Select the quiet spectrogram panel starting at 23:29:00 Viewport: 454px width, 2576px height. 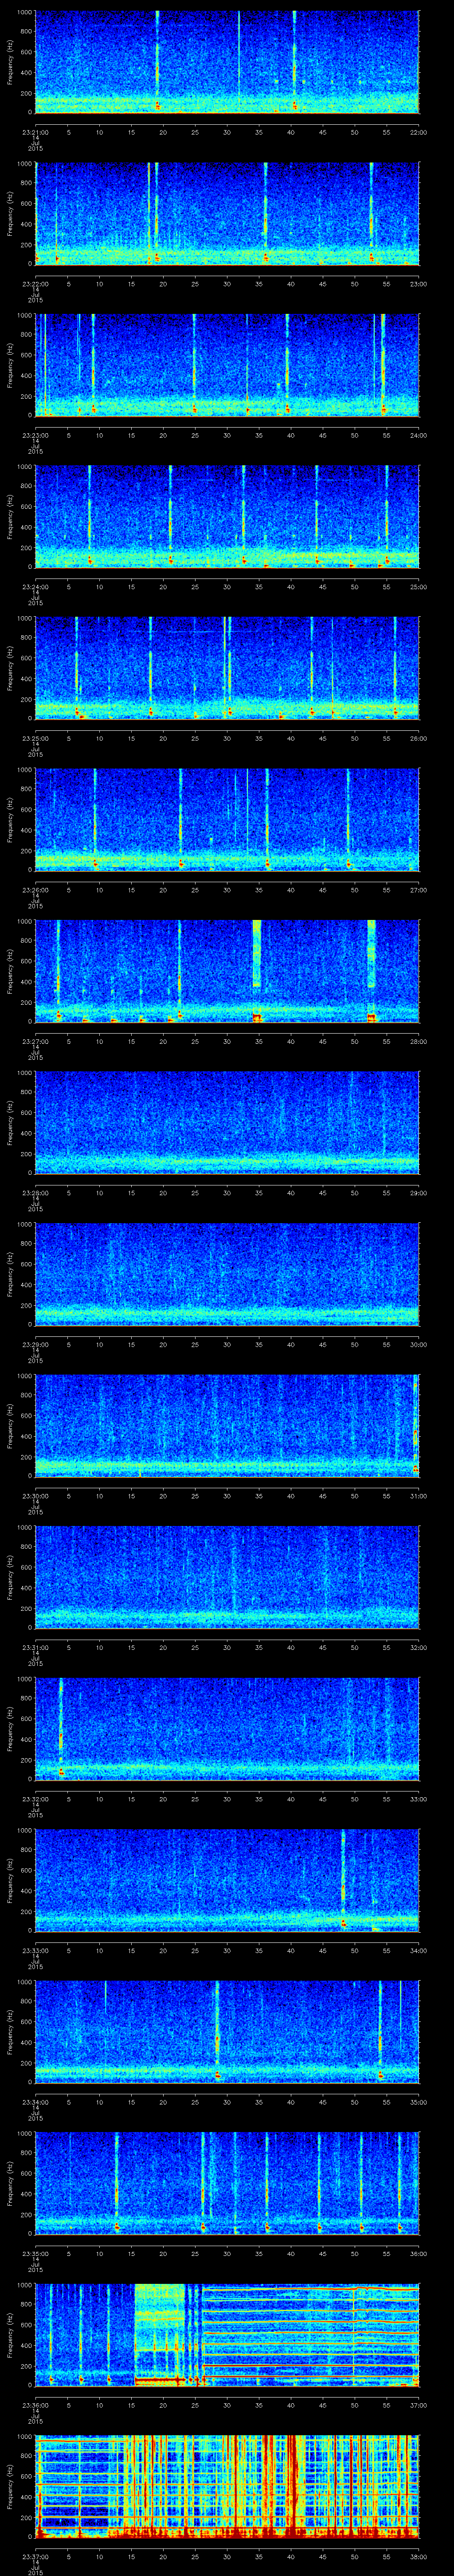[x=227, y=1274]
